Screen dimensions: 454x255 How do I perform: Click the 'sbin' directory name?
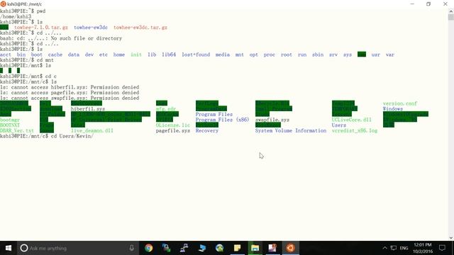point(318,55)
